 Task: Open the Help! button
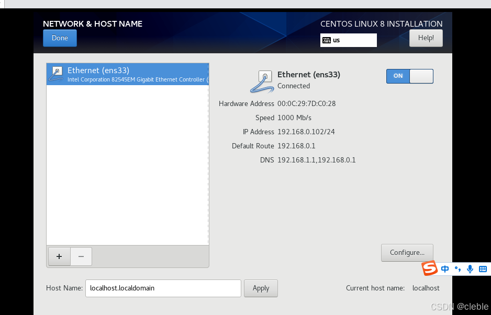(x=426, y=38)
